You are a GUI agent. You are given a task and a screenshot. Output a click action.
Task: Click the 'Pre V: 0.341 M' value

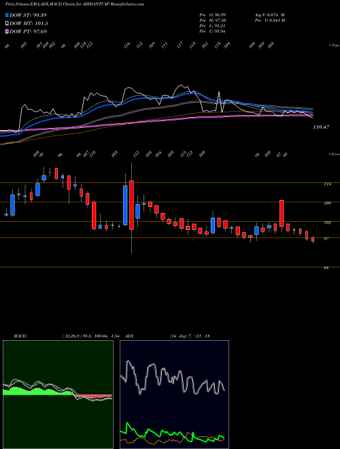tap(269, 20)
